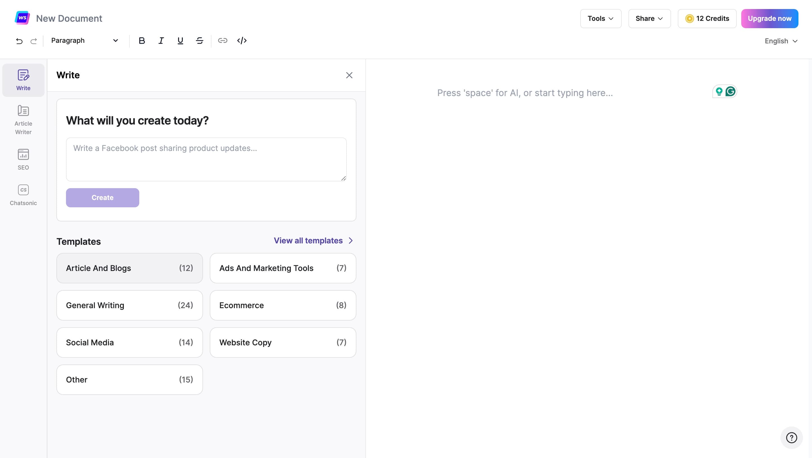Image resolution: width=812 pixels, height=458 pixels.
Task: Open Other templates category
Action: [130, 380]
